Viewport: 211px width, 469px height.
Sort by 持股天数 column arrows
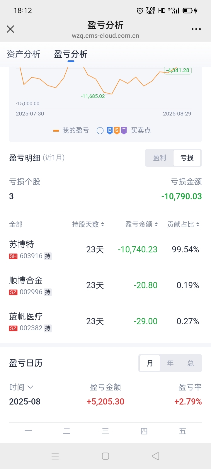click(x=103, y=224)
